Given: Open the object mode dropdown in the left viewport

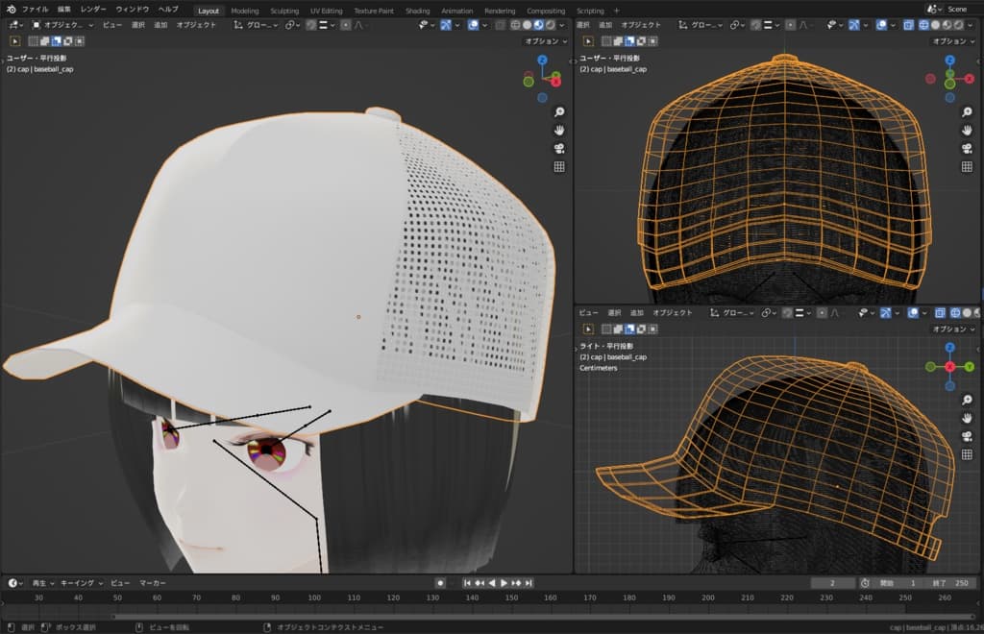Looking at the screenshot, I should 62,25.
